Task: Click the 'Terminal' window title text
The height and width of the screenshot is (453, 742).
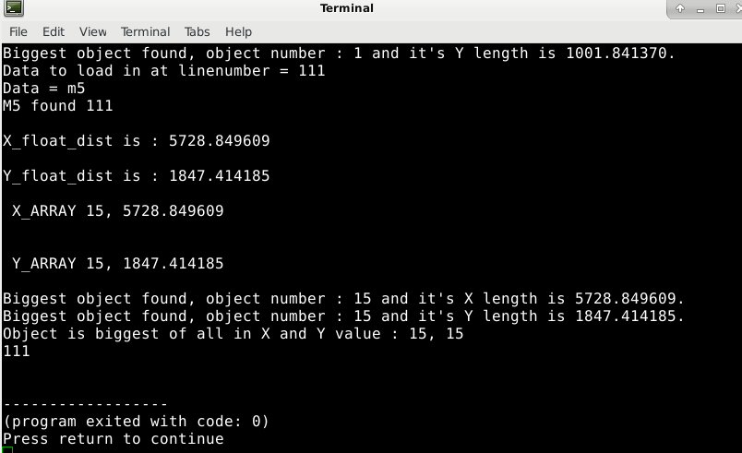Action: tap(347, 8)
